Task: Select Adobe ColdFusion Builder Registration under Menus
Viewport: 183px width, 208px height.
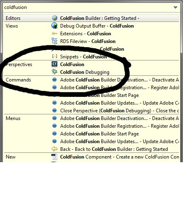Action: [120, 126]
